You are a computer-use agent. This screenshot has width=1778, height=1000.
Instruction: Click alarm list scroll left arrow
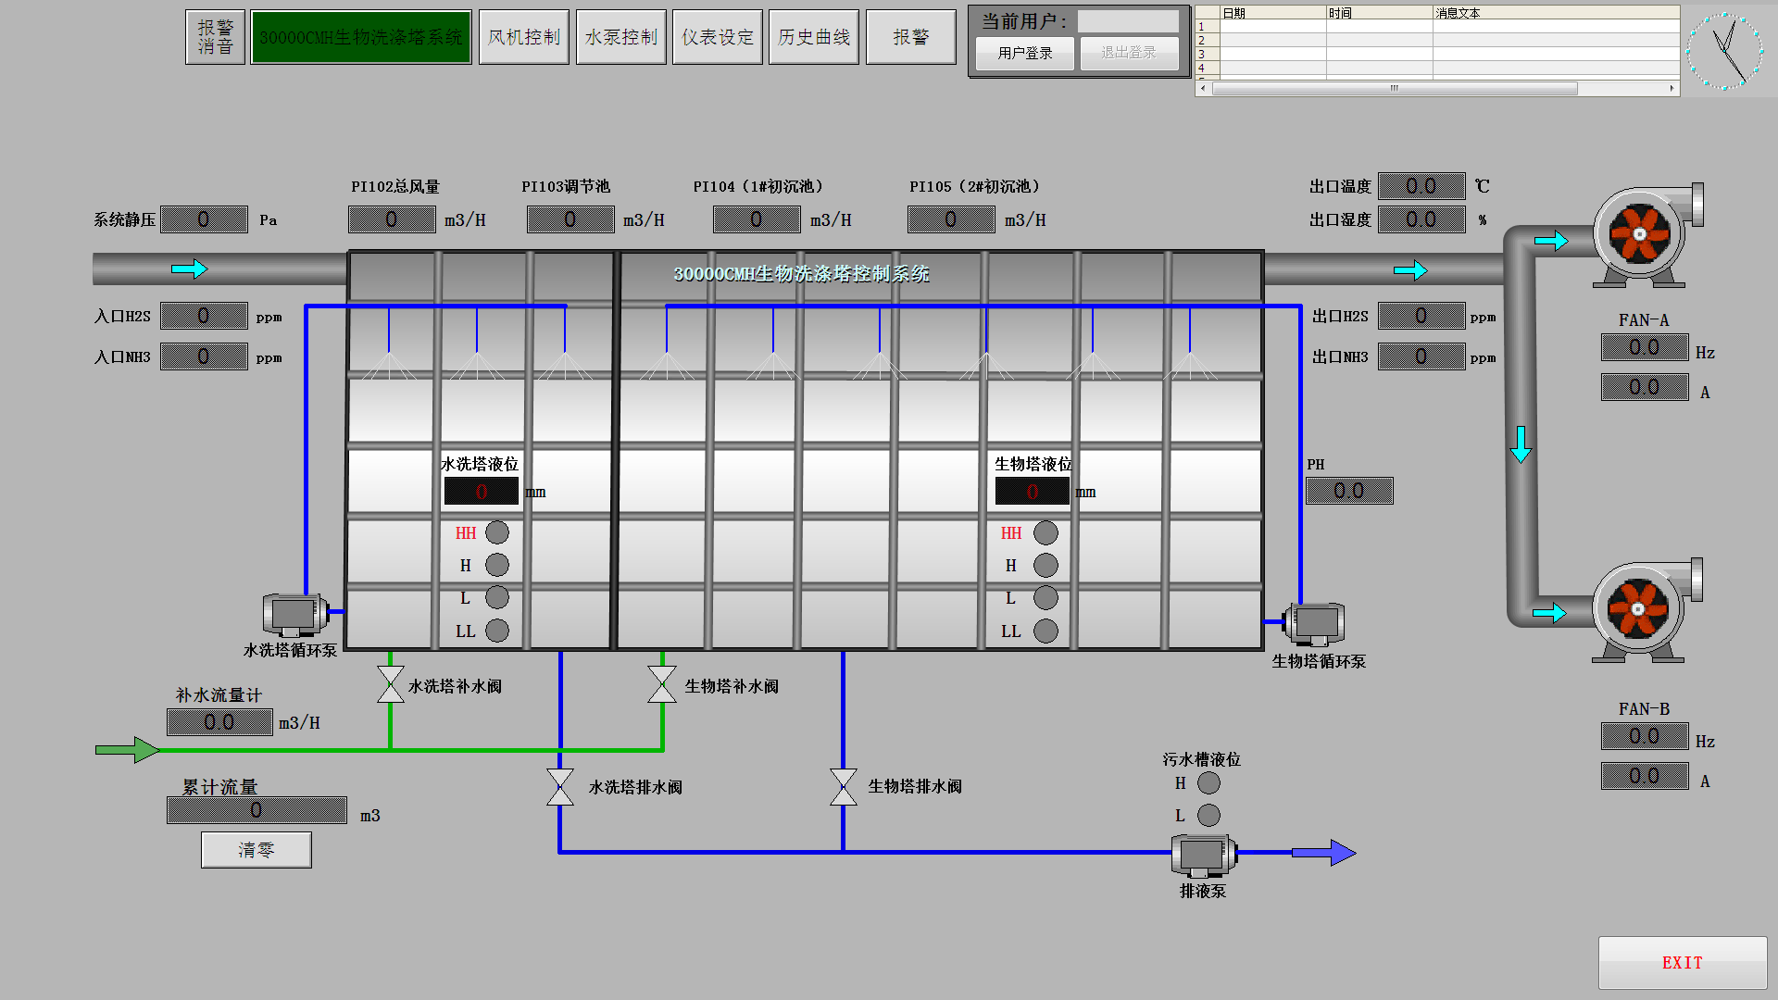click(x=1203, y=89)
